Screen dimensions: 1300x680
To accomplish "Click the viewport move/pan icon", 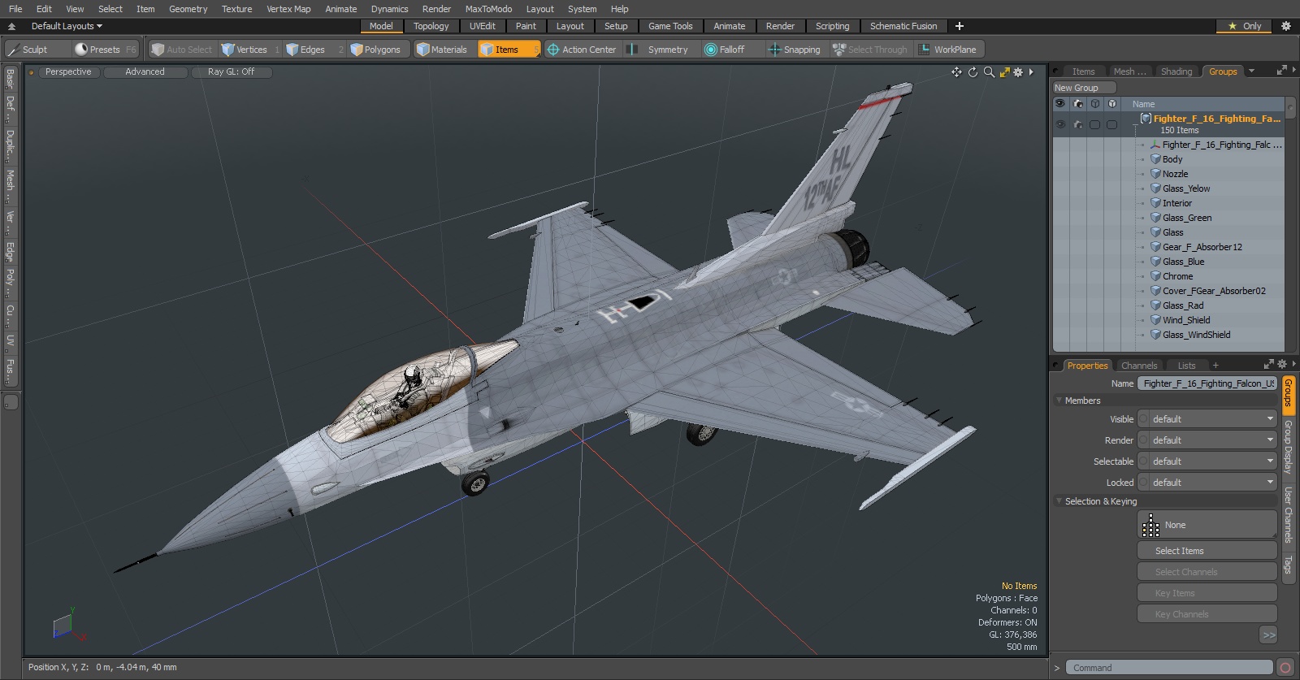I will coord(956,72).
